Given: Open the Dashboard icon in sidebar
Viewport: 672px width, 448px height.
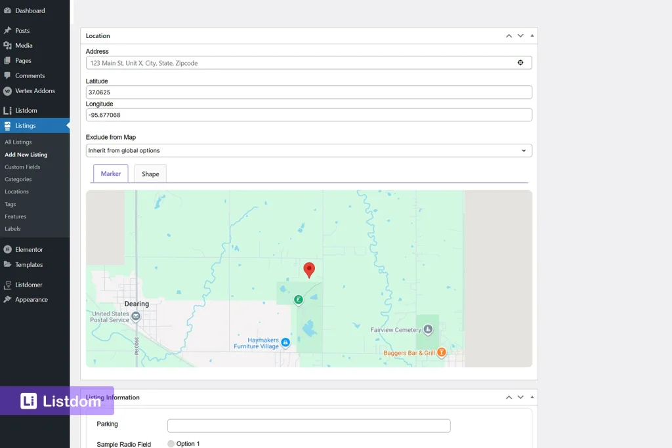Looking at the screenshot, I should click(9, 10).
